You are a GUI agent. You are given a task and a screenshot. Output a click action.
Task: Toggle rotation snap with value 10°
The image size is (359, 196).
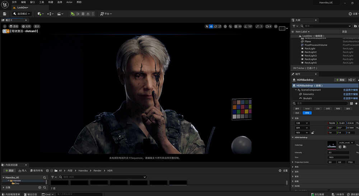tap(248, 26)
